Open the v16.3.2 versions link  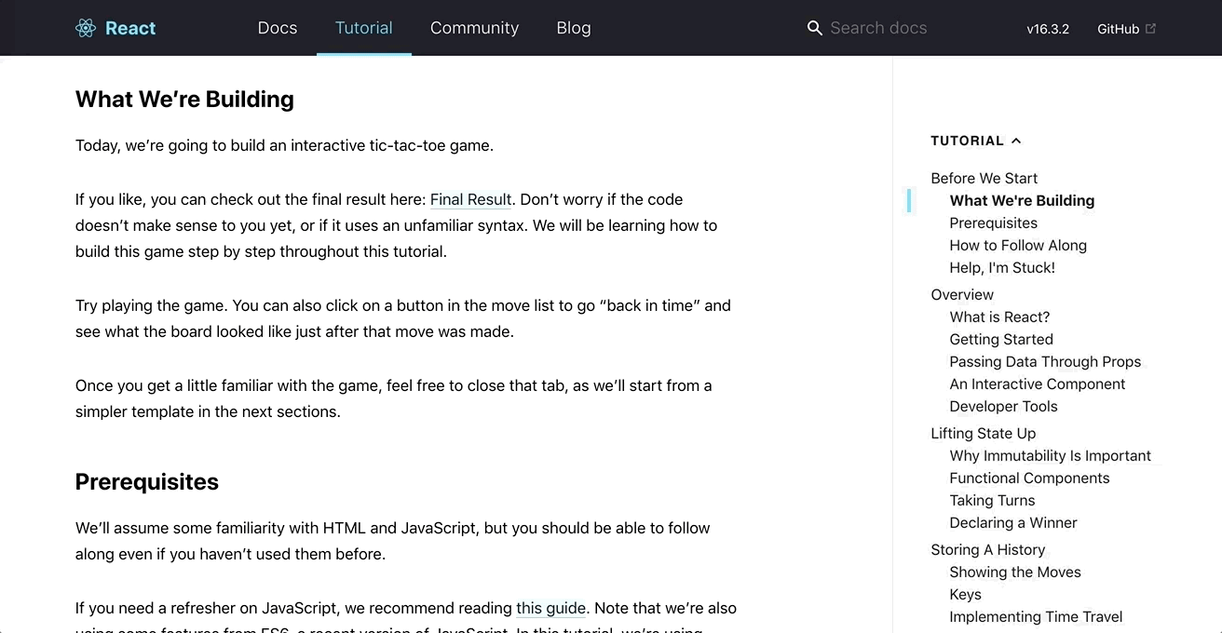1048,29
